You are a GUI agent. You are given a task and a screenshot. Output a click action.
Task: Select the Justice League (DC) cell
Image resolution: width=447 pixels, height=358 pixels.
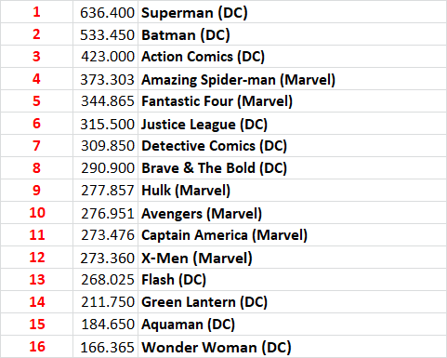292,124
